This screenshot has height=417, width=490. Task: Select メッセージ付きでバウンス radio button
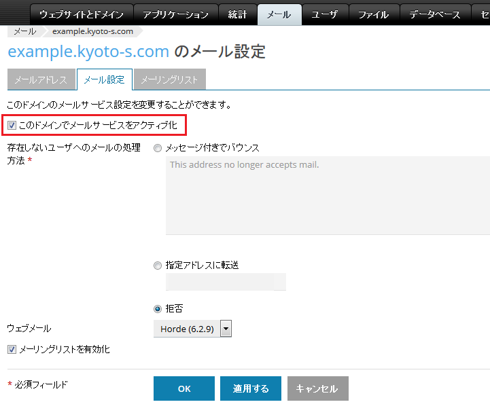pos(158,148)
